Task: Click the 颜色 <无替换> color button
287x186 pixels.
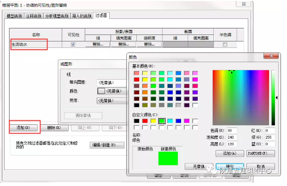Action: (x=111, y=91)
